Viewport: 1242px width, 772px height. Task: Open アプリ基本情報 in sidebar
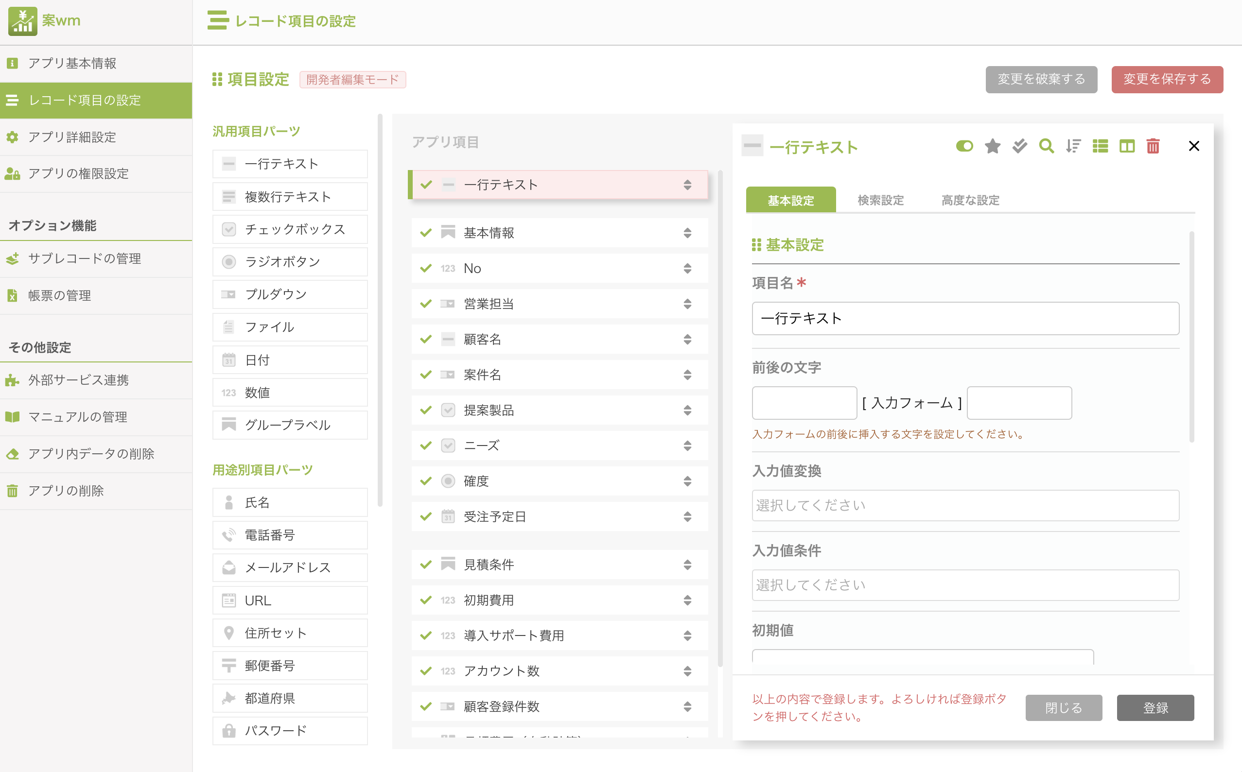(96, 63)
